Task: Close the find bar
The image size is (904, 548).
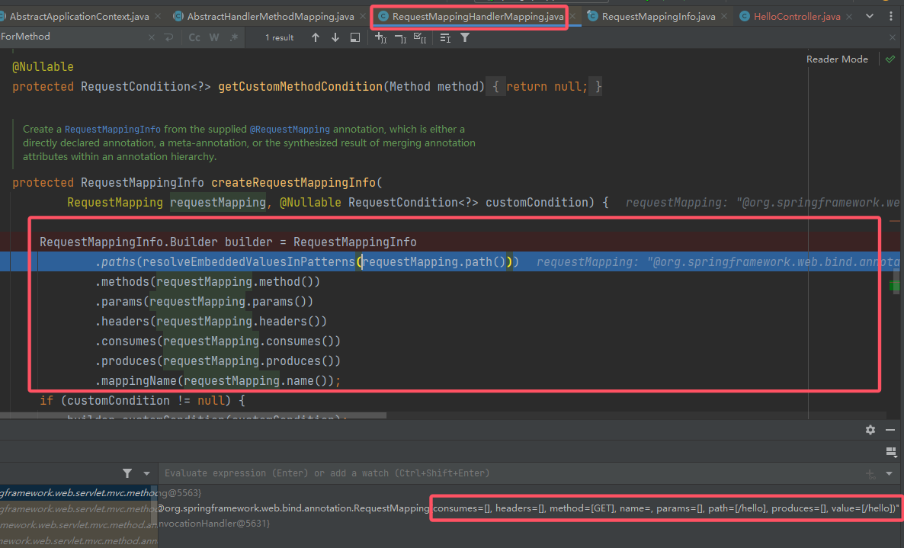Action: point(893,37)
